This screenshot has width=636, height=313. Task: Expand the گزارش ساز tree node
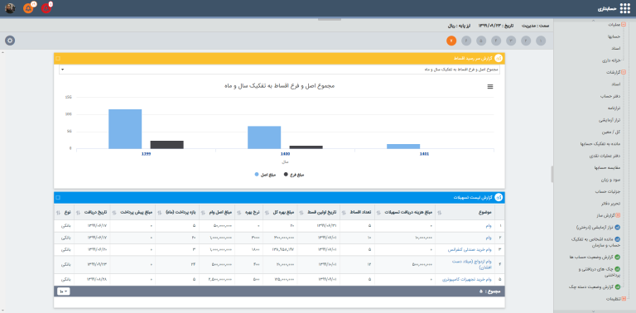618,215
